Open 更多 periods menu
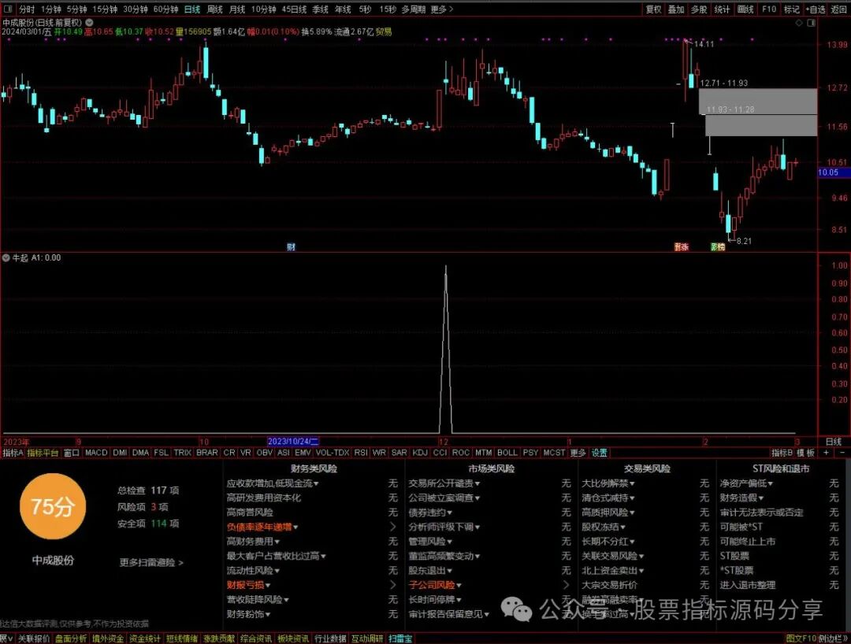Screen dimensions: 851x644 [442, 9]
